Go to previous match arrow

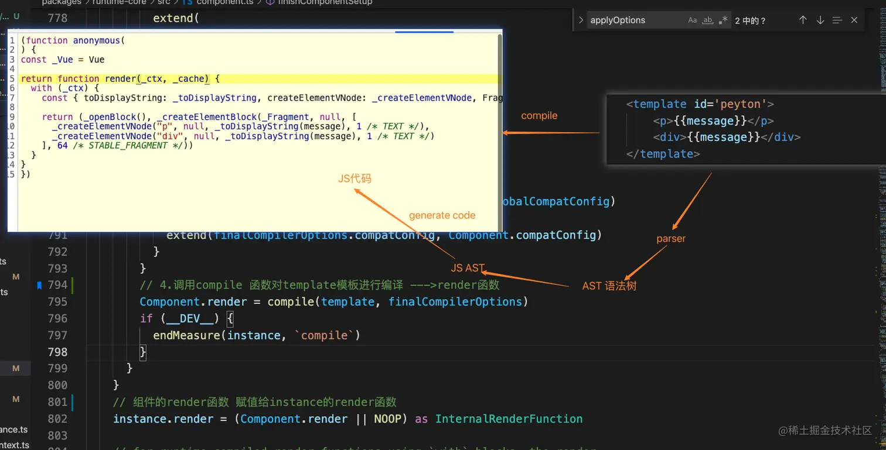[803, 20]
